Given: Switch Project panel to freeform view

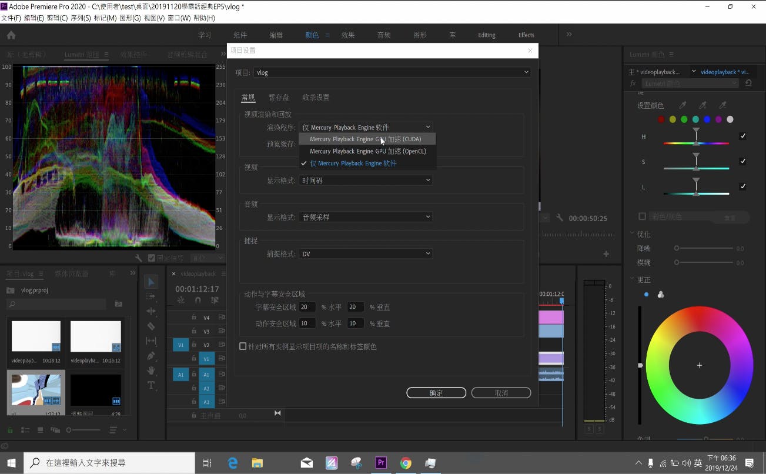Looking at the screenshot, I should coord(55,430).
